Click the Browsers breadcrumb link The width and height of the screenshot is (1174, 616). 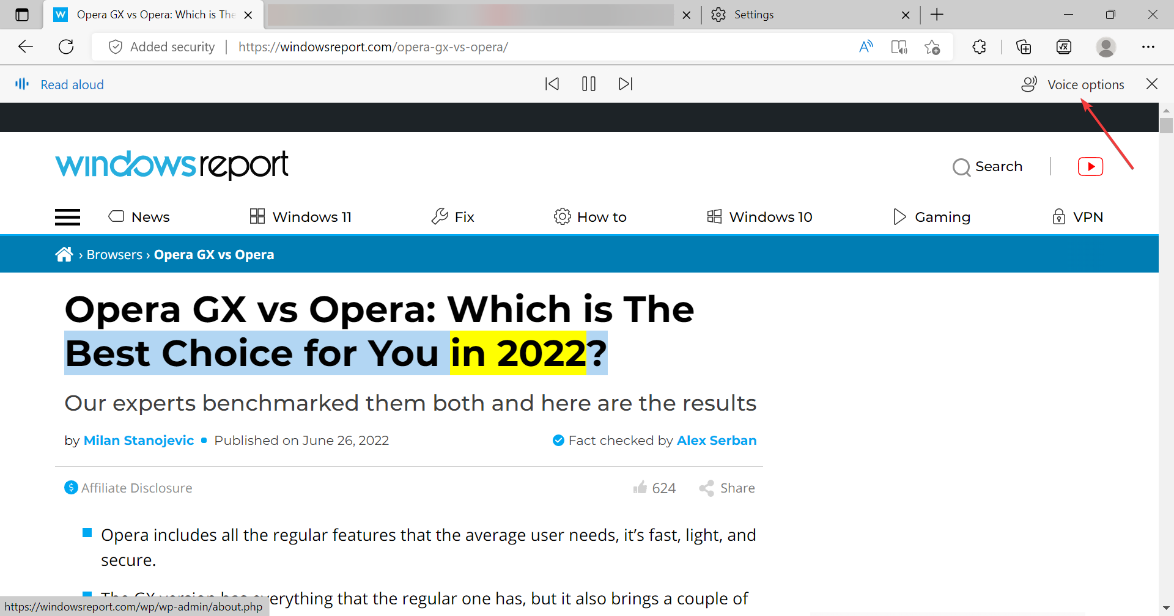114,255
